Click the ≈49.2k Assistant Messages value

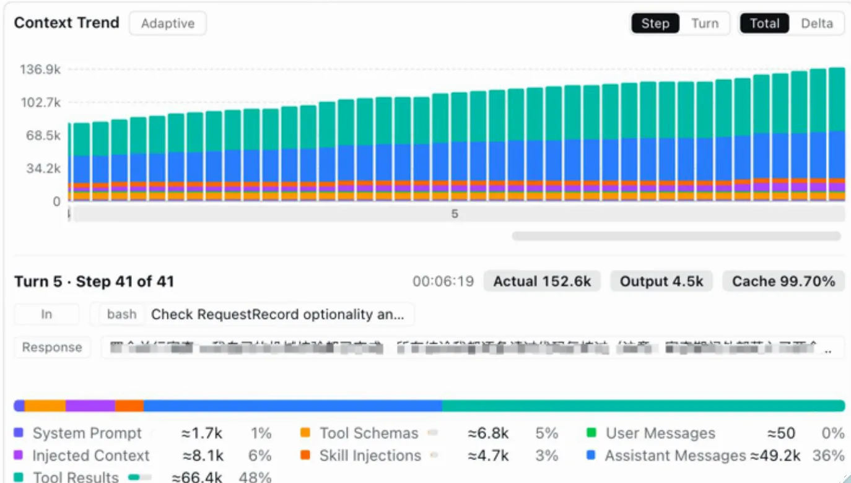pyautogui.click(x=776, y=456)
